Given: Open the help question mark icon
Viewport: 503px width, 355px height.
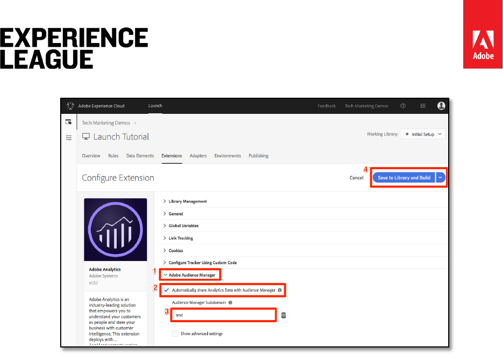Looking at the screenshot, I should tap(403, 106).
